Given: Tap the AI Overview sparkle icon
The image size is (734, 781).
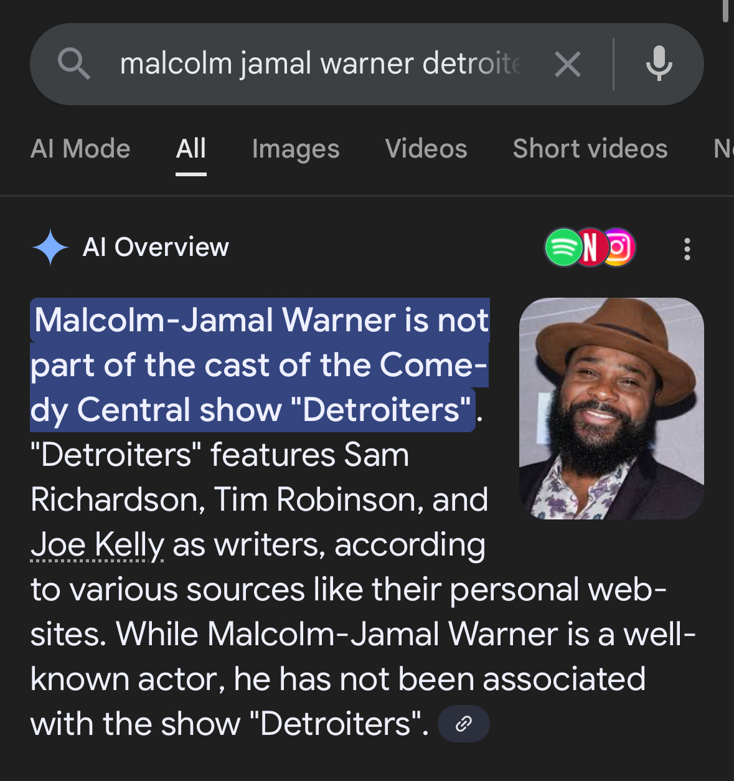Looking at the screenshot, I should tap(50, 247).
